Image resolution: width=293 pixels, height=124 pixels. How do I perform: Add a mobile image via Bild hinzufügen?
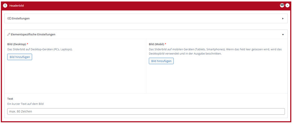click(161, 61)
